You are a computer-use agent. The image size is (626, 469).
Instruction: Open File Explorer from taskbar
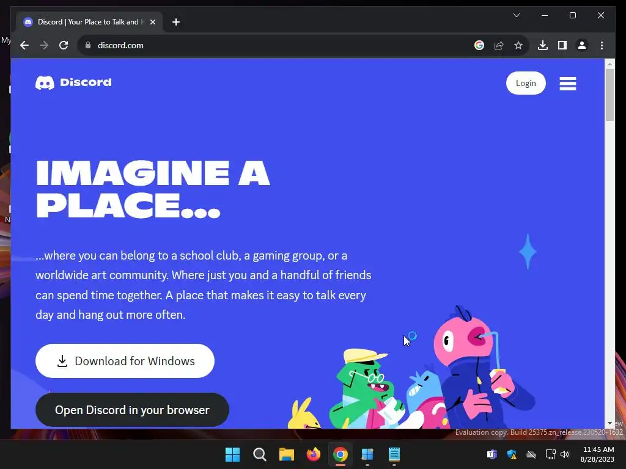click(x=286, y=454)
